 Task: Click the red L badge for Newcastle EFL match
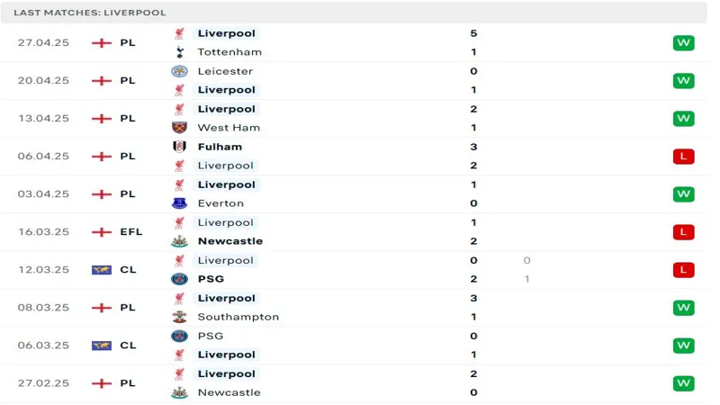[x=683, y=231]
